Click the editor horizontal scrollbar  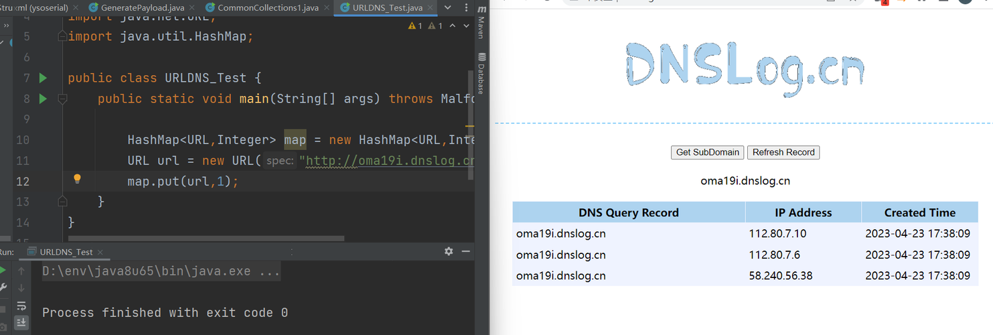coord(206,239)
